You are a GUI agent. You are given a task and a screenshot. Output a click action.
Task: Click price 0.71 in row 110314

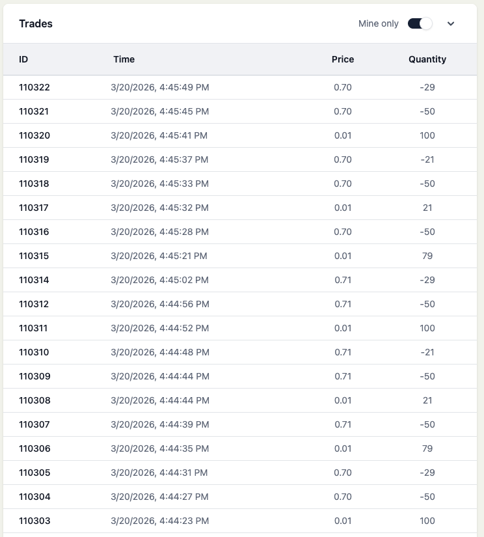click(x=343, y=280)
